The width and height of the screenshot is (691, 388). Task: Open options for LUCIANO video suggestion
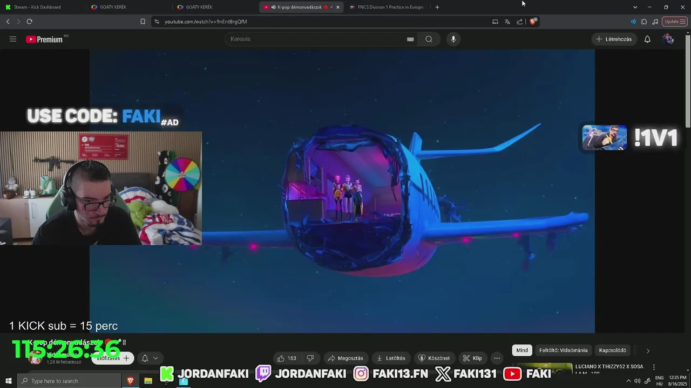654,367
